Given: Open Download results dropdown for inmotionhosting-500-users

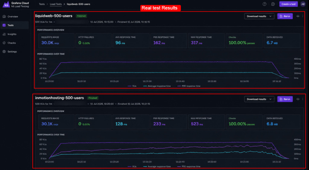Looking at the screenshot, I should click(259, 99).
